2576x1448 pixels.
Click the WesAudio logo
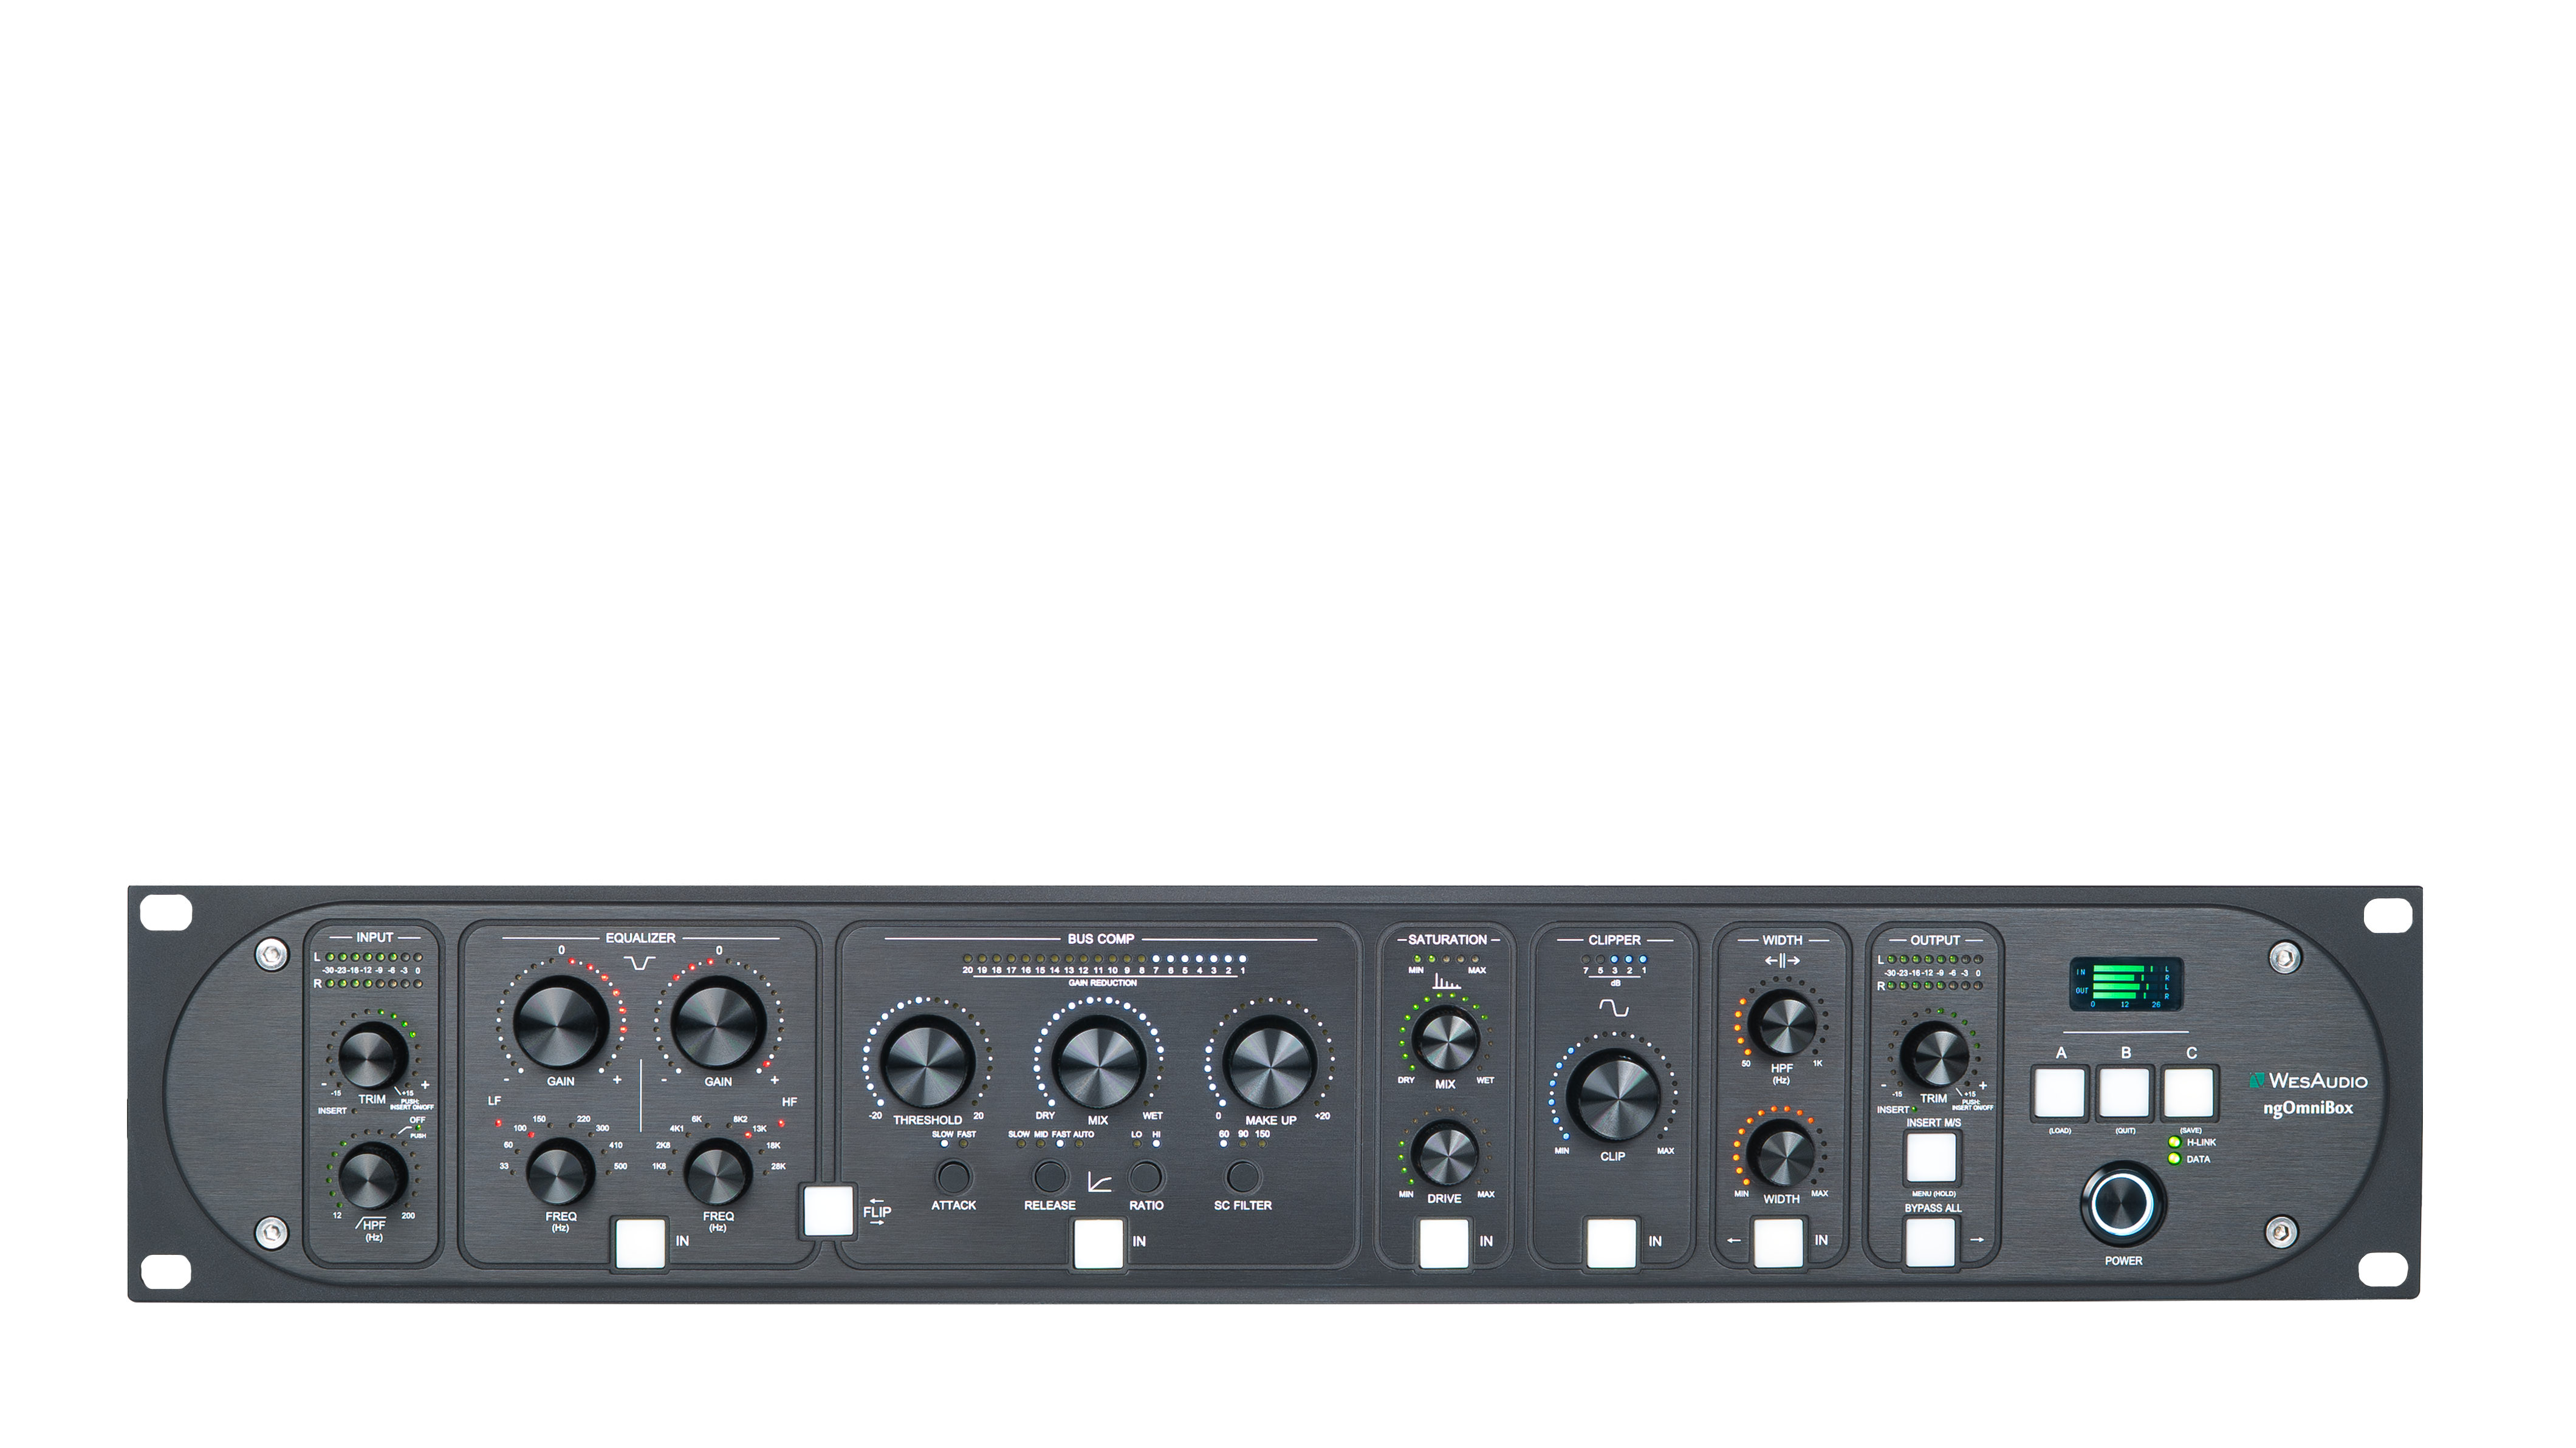pyautogui.click(x=2308, y=1081)
